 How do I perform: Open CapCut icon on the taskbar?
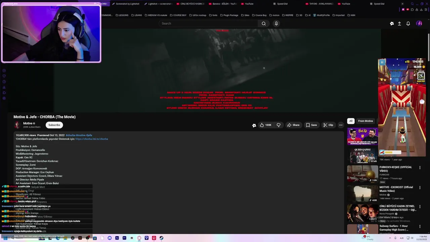[132, 238]
